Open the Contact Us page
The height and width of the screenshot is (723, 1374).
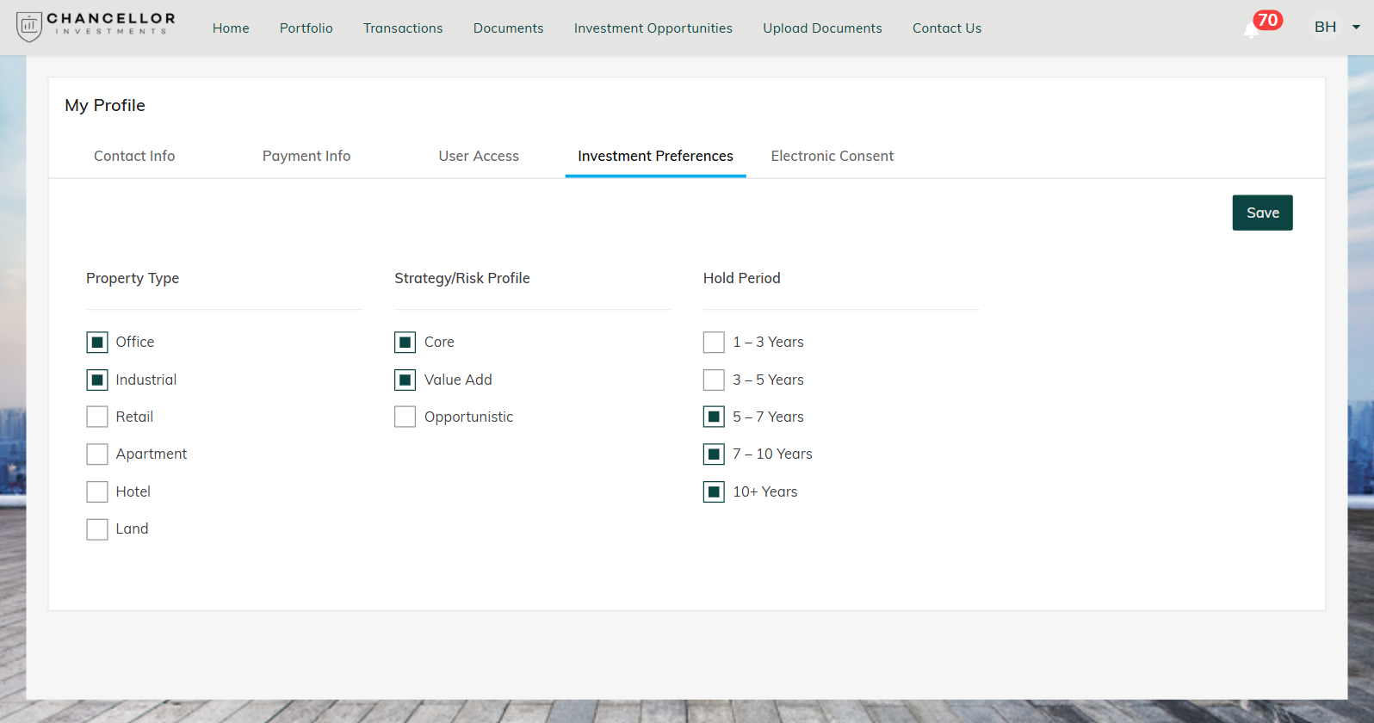click(947, 28)
